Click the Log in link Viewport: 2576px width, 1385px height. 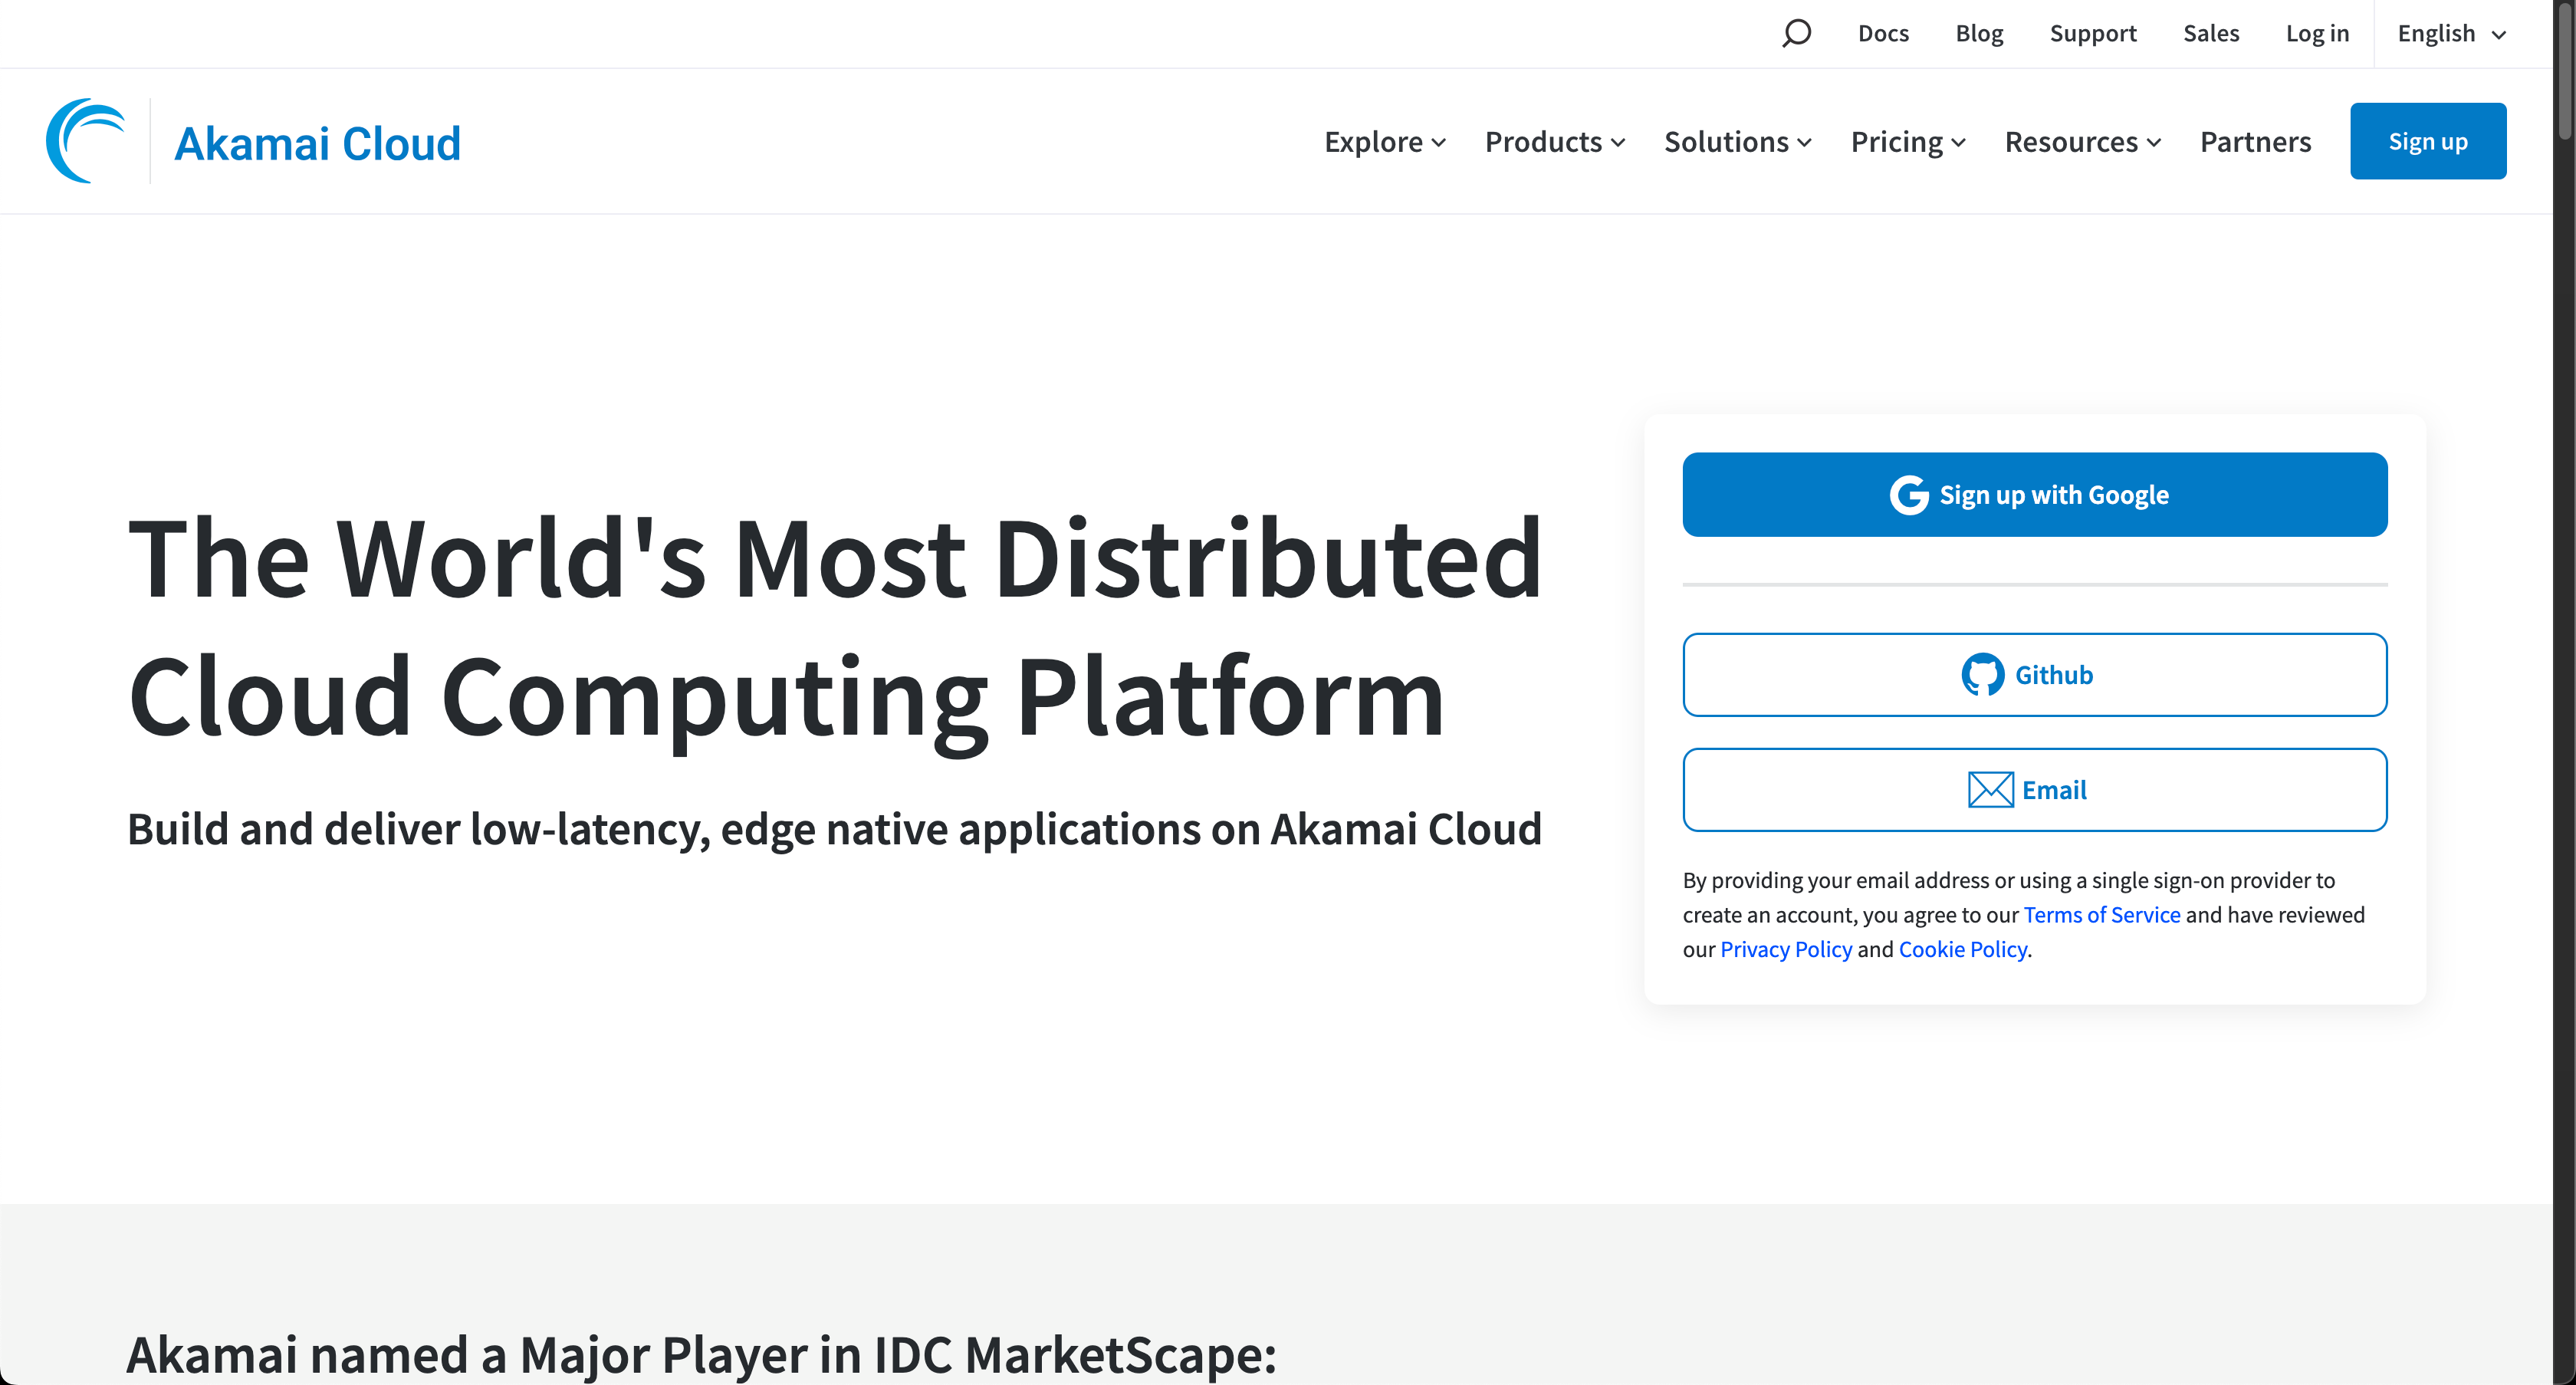tap(2316, 34)
